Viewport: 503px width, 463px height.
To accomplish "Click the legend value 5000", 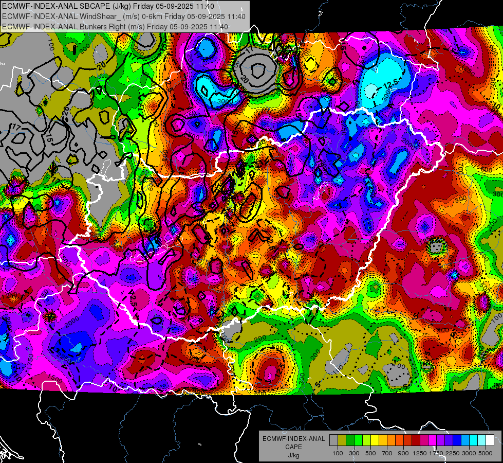I will [486, 453].
